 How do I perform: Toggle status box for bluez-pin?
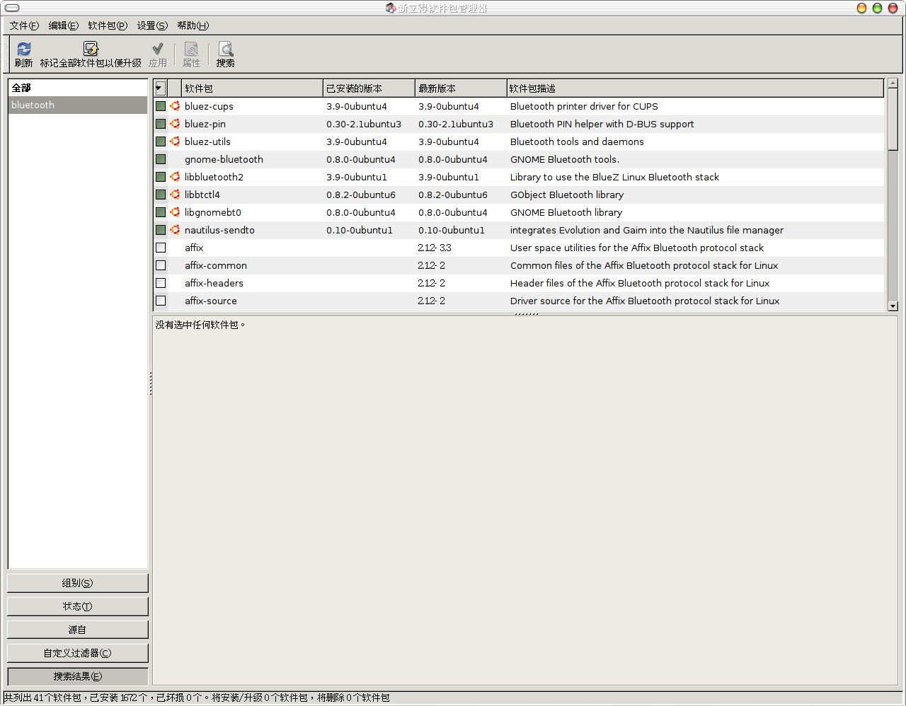(161, 124)
